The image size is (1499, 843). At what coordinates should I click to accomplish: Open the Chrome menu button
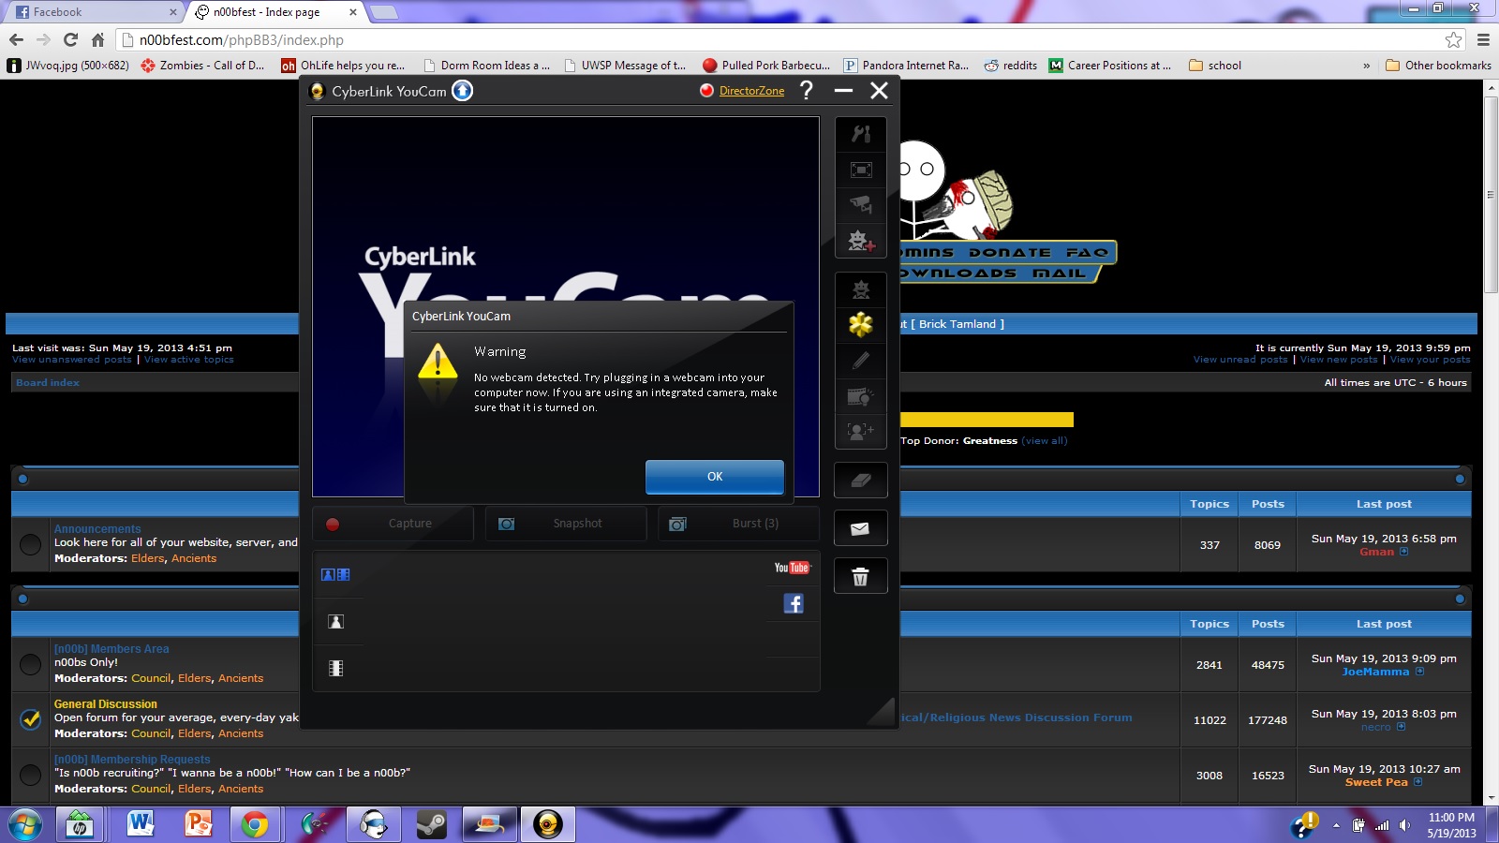click(1483, 39)
